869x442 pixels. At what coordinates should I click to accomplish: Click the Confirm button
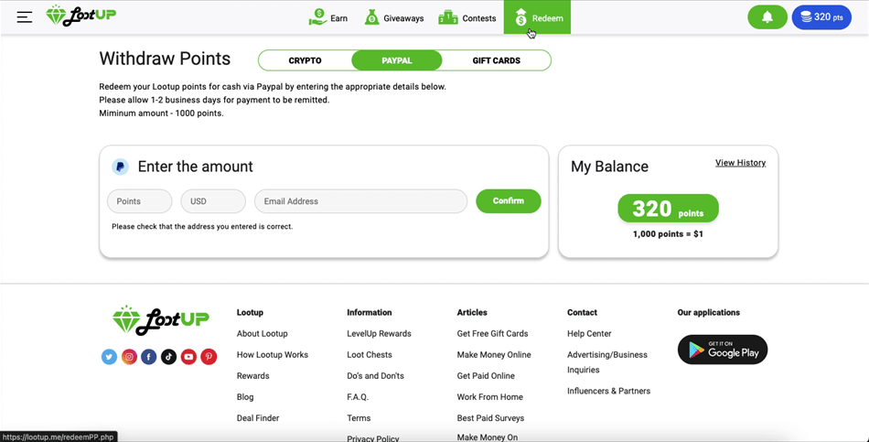[509, 200]
